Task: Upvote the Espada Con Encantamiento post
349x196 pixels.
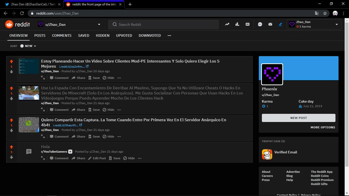Action: click(x=11, y=88)
